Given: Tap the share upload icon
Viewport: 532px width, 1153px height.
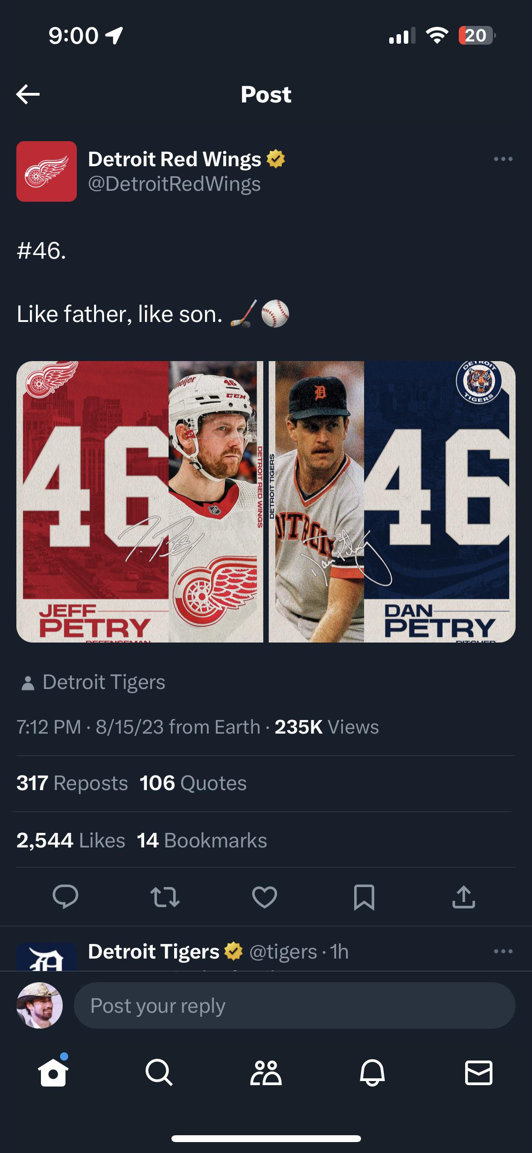Looking at the screenshot, I should tap(463, 897).
